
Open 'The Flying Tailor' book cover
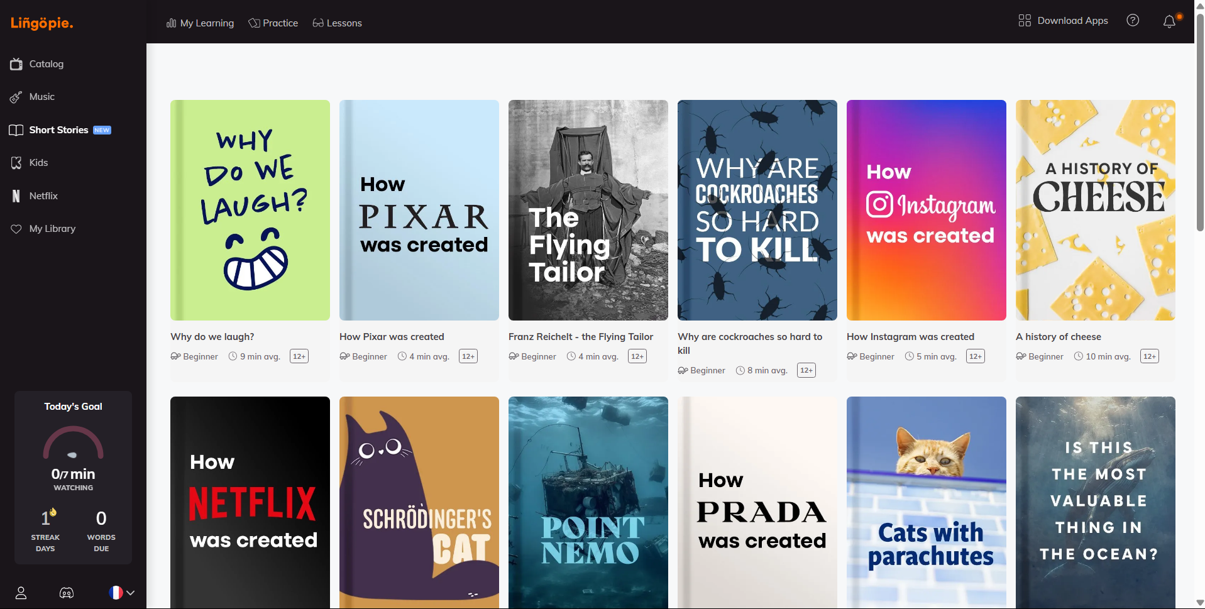click(x=588, y=210)
